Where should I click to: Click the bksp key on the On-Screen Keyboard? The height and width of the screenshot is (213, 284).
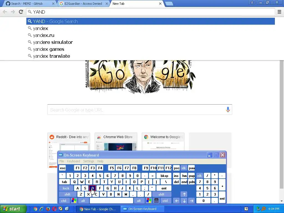click(x=164, y=176)
